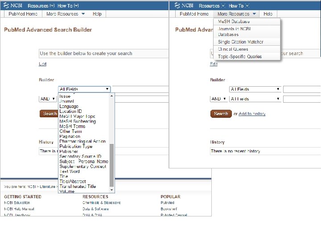Collapse More Resources menu in right window
Image resolution: width=321 pixels, height=240 pixels.
point(236,14)
